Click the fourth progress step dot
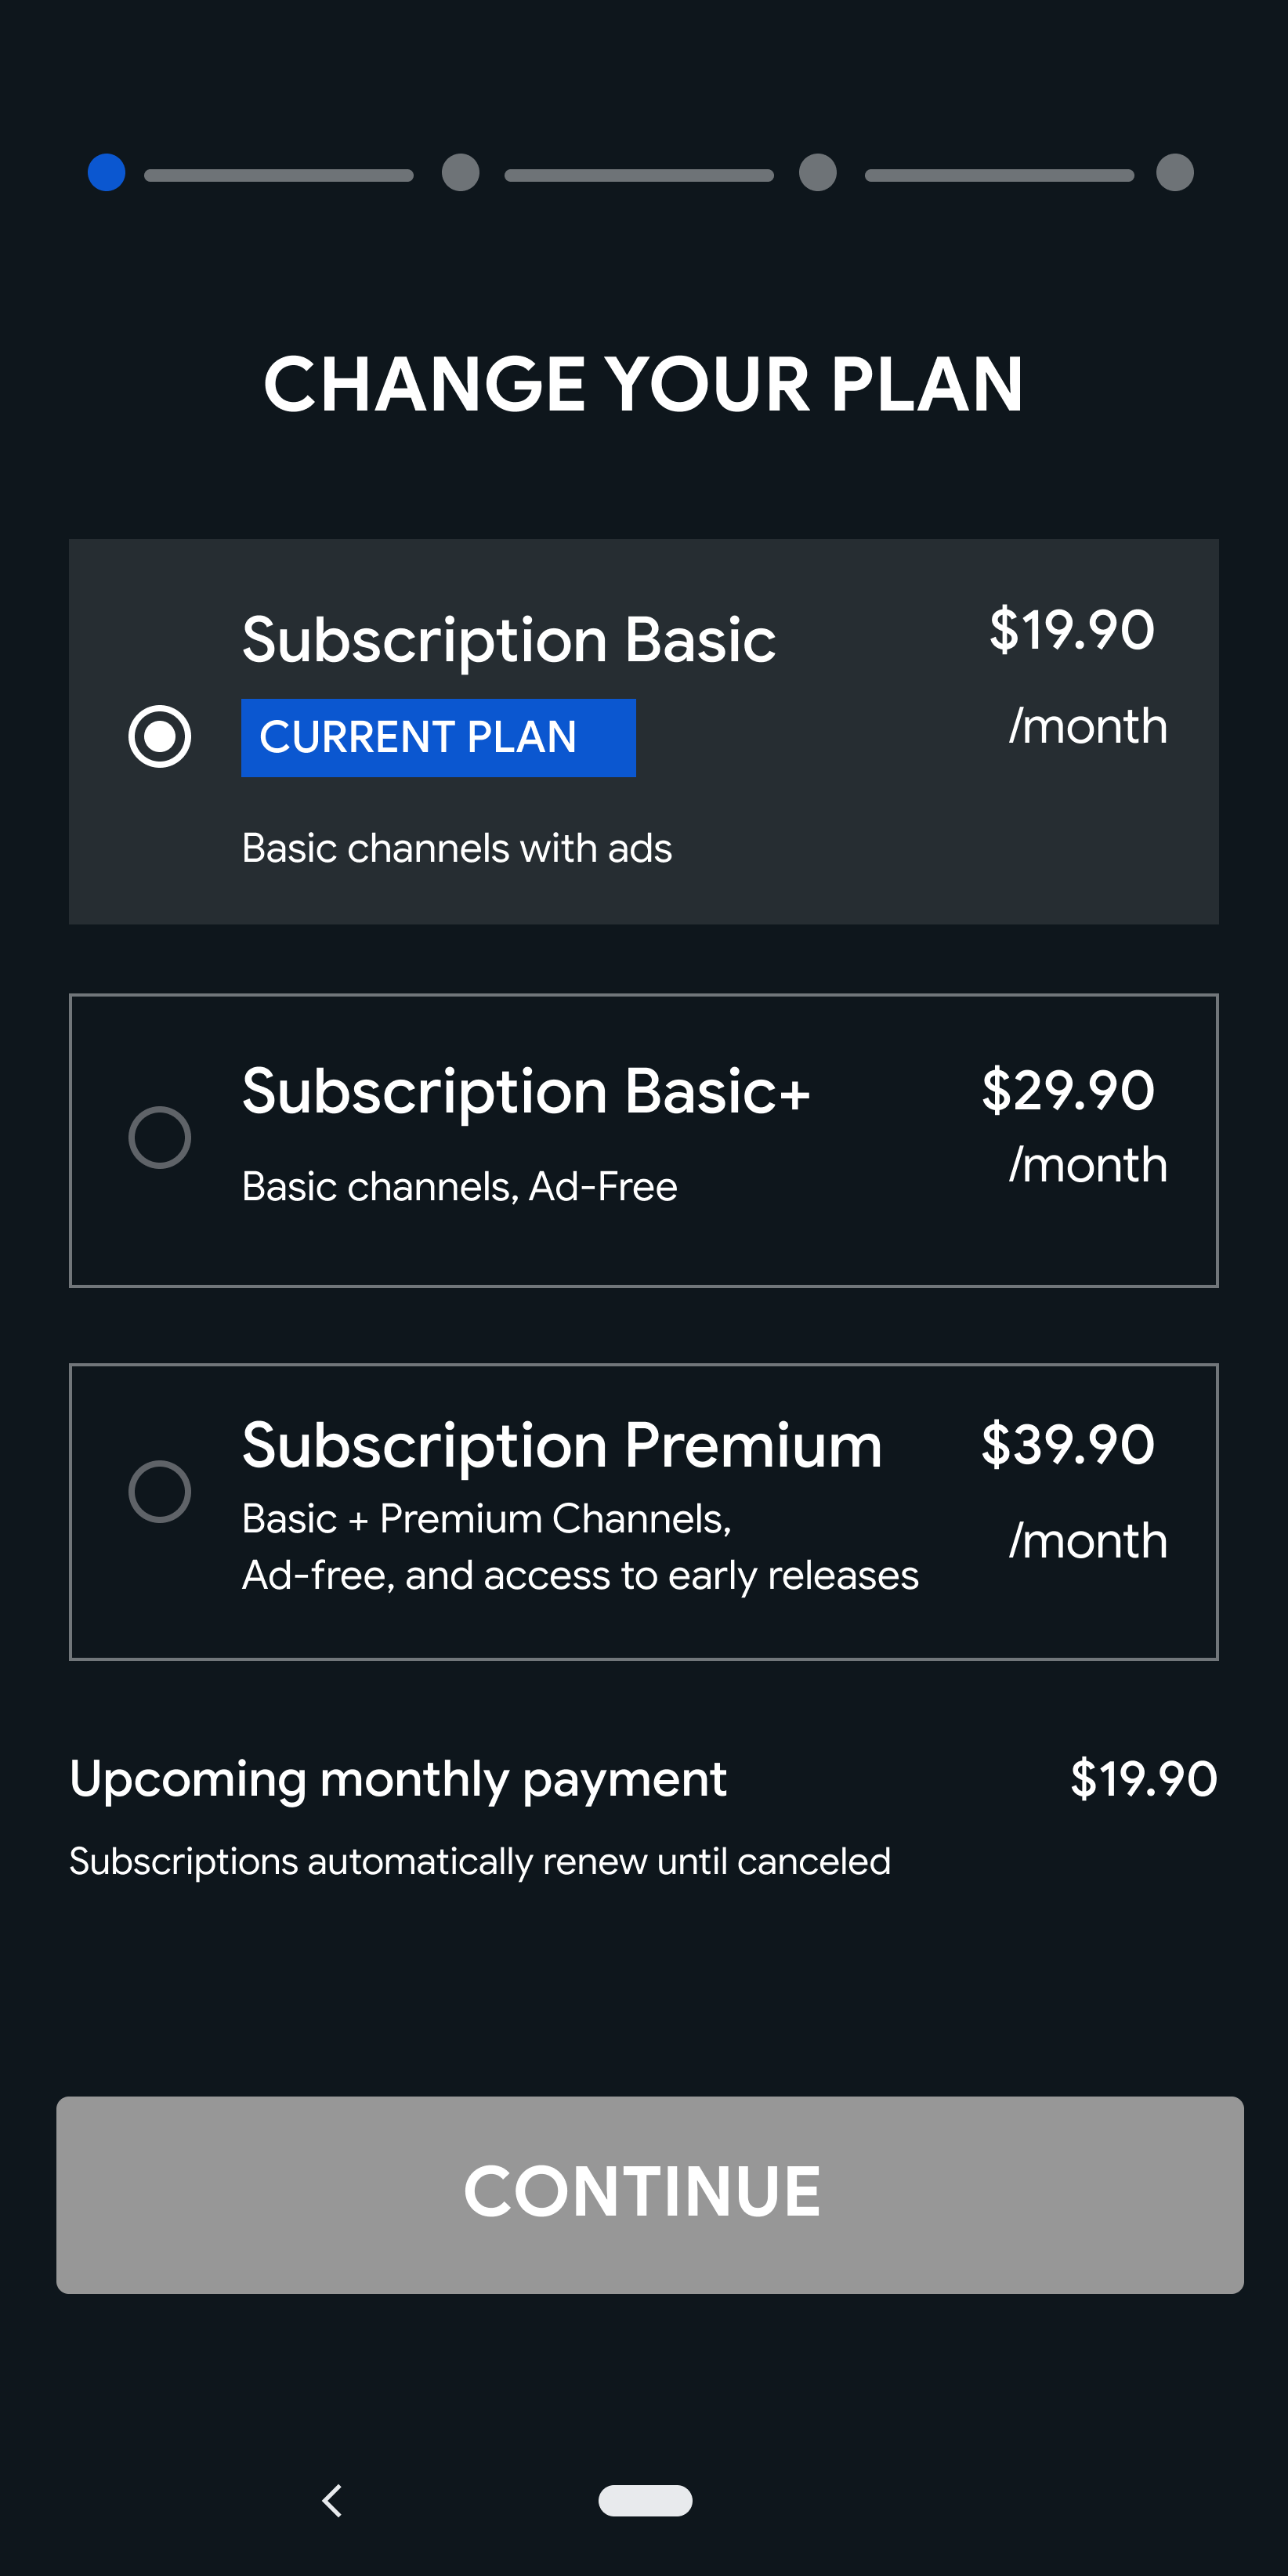This screenshot has width=1288, height=2576. [x=1175, y=172]
